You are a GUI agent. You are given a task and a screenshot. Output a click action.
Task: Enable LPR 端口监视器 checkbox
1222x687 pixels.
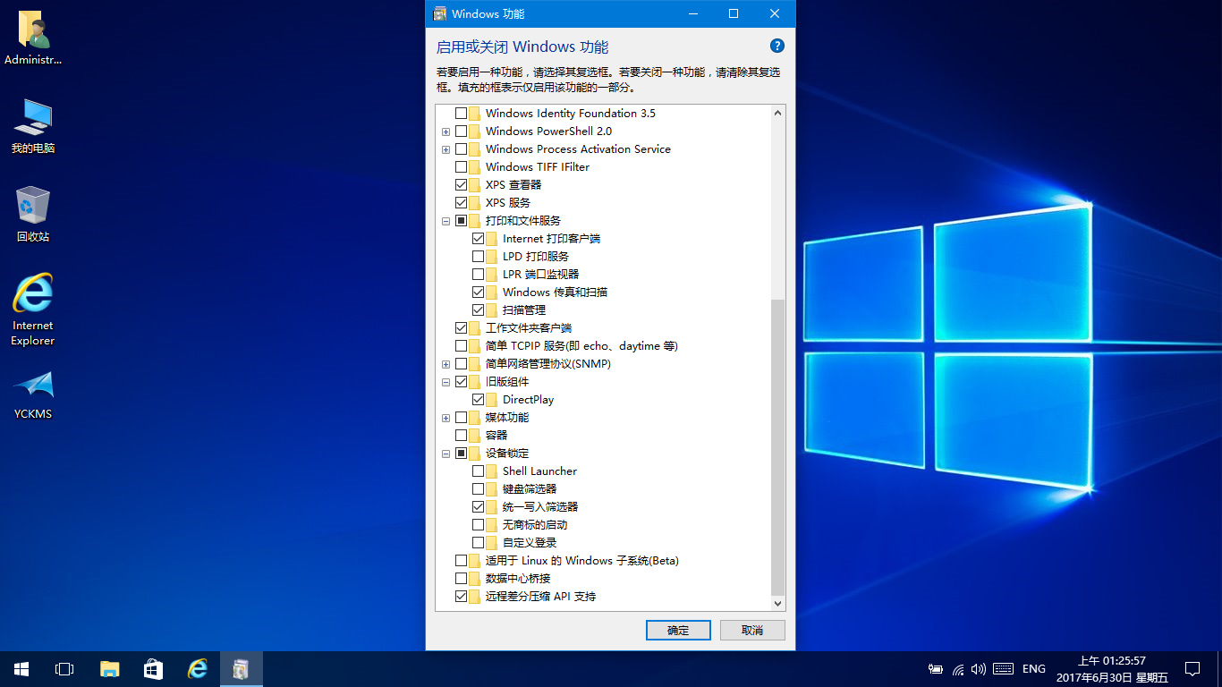479,275
